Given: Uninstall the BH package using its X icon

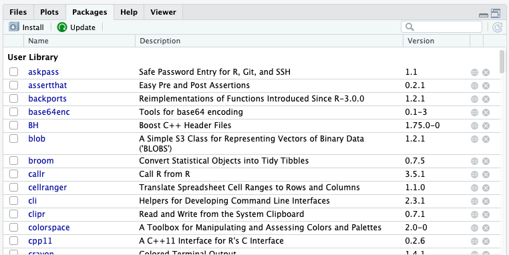Looking at the screenshot, I should [x=486, y=125].
